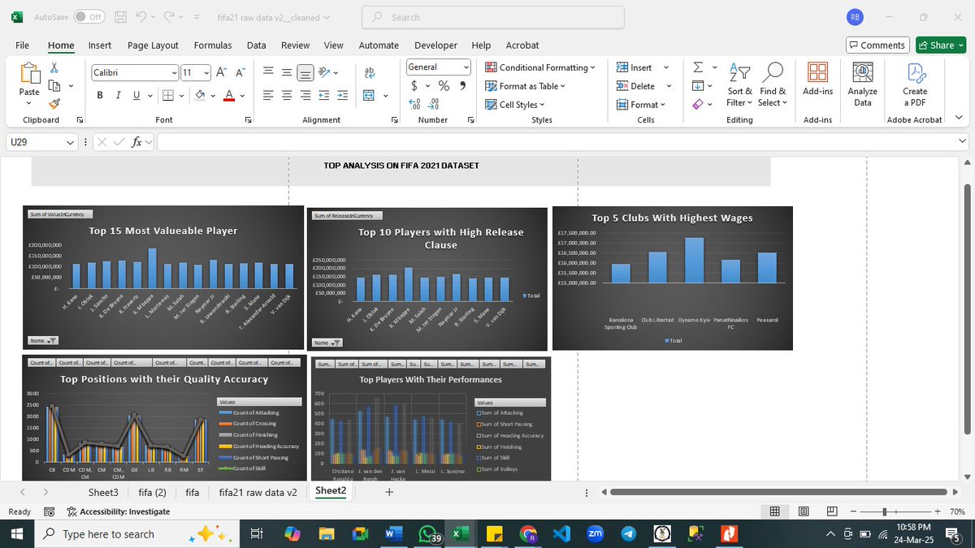Click the Insert cells button
The width and height of the screenshot is (975, 548).
click(x=635, y=67)
